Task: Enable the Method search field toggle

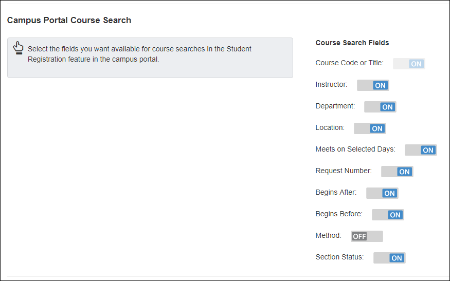Action: (x=367, y=236)
